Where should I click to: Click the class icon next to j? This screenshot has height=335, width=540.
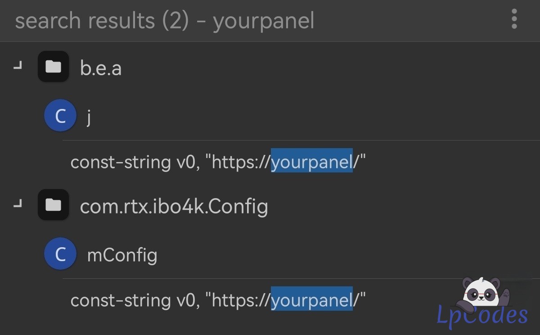click(60, 116)
